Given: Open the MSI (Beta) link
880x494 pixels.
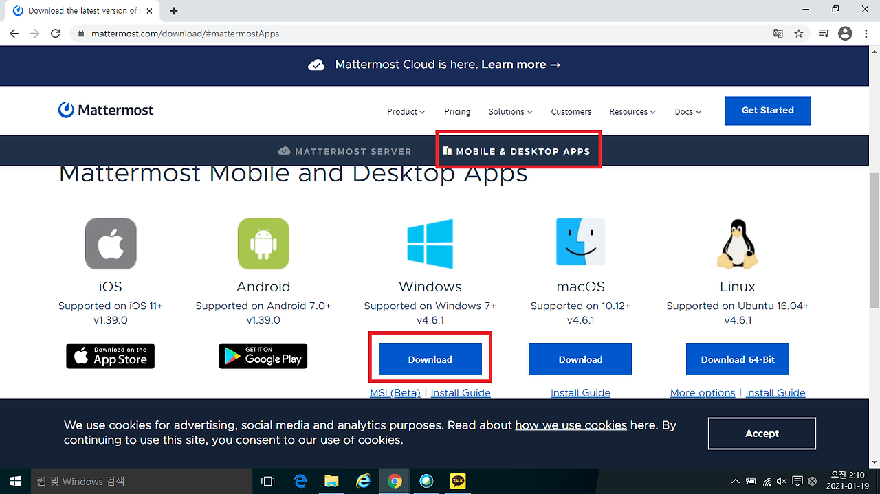Looking at the screenshot, I should coord(395,393).
